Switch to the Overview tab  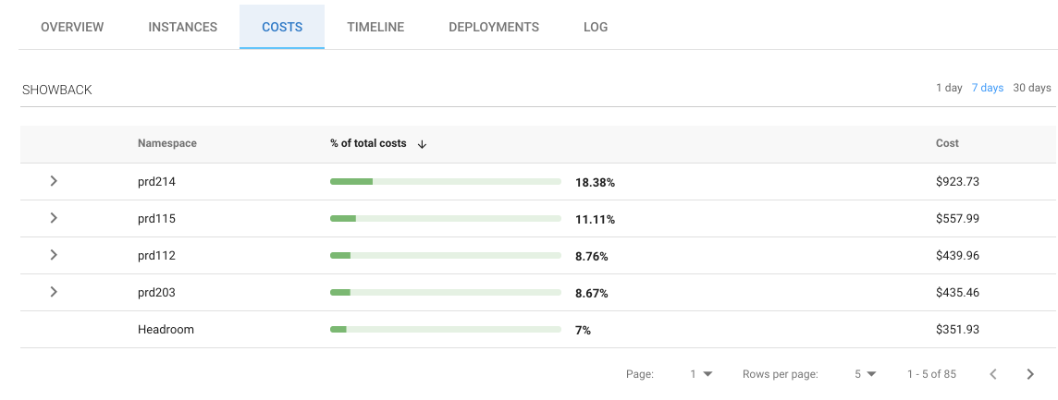[72, 27]
